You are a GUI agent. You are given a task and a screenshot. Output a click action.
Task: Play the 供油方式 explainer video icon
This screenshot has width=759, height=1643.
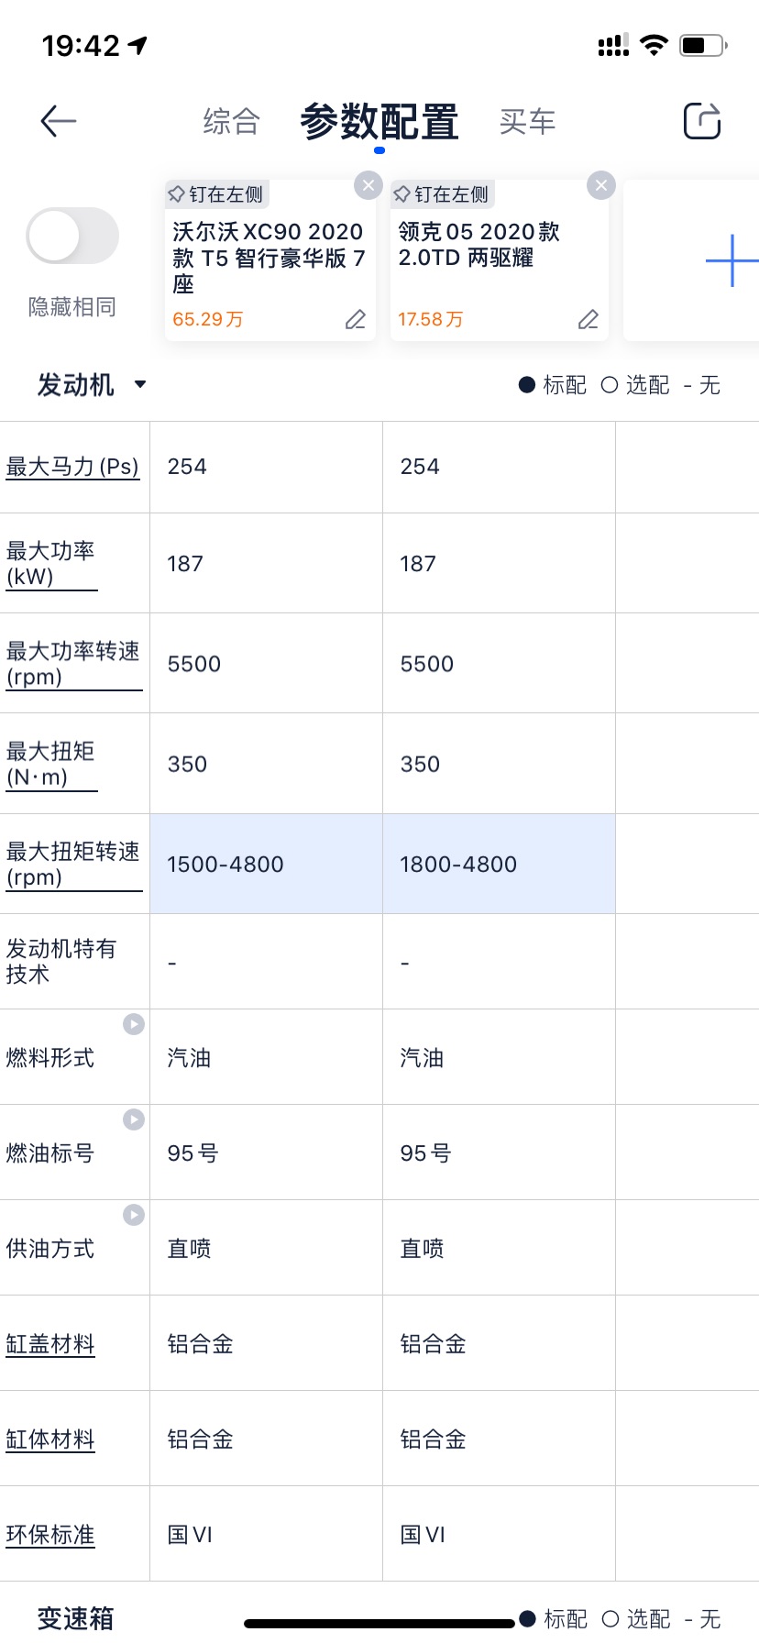pos(134,1215)
